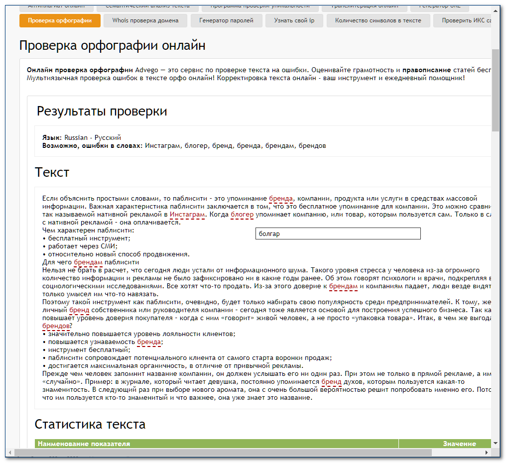Go to Узнать свой ip tab
506x463 pixels.
pos(294,20)
